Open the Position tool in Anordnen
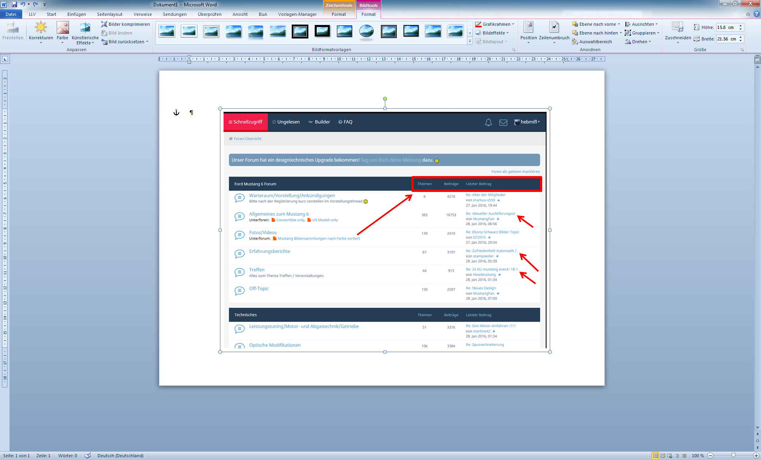This screenshot has height=460, width=761. click(528, 32)
